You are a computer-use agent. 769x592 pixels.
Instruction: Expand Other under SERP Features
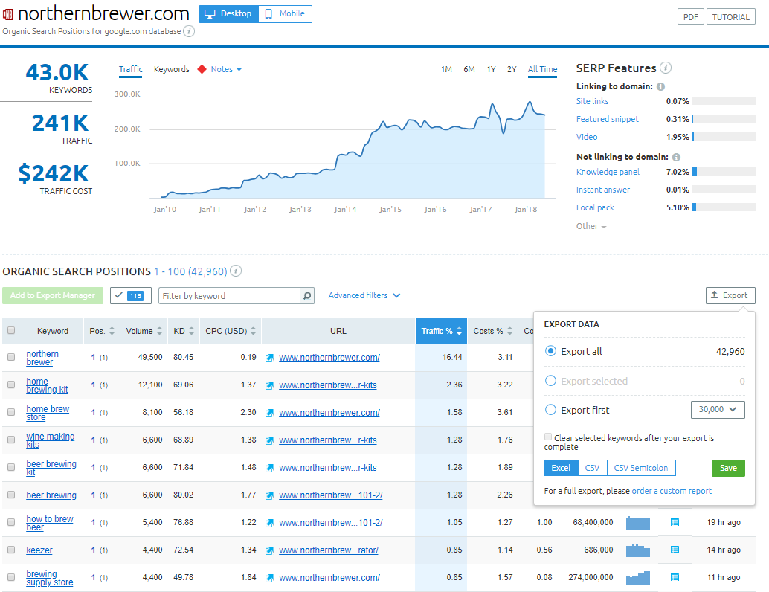tap(591, 226)
